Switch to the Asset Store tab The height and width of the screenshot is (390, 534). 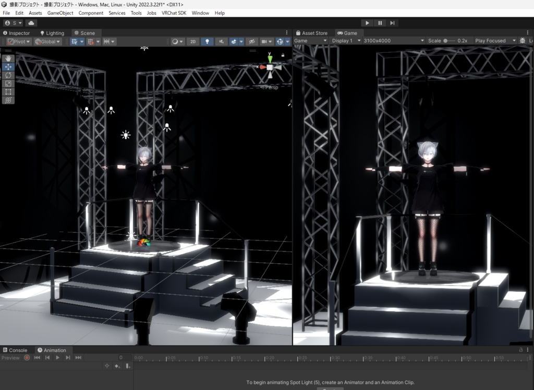[312, 33]
